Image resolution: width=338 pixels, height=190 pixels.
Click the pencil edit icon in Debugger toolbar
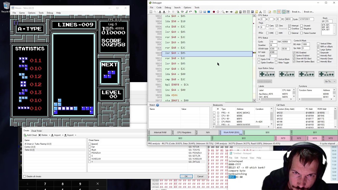[270, 12]
